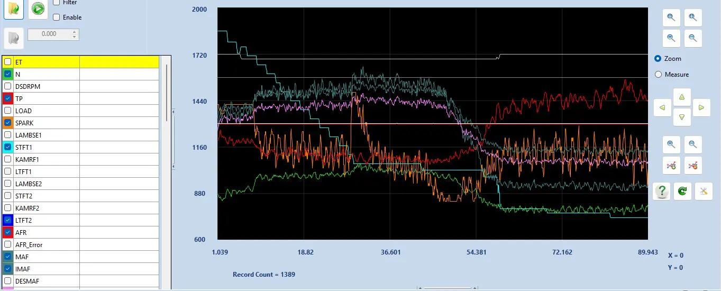Select the ET row in channel list
Viewport: 721px width, 291px height.
[x=80, y=62]
